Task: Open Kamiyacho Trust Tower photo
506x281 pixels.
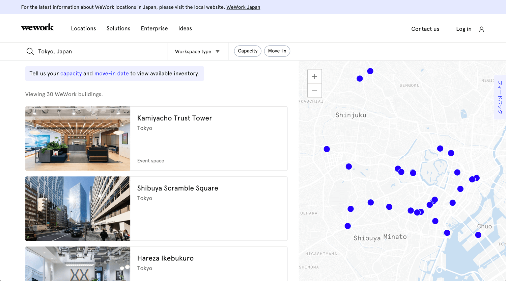Action: (x=78, y=138)
